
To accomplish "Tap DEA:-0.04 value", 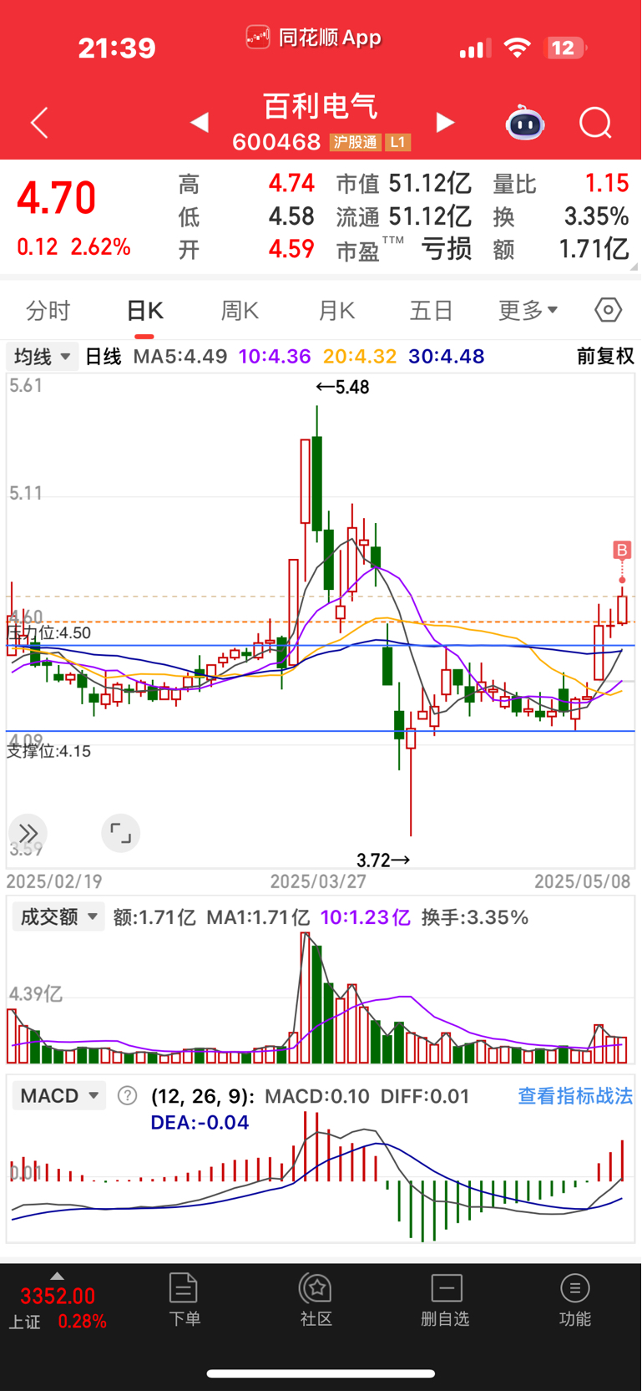I will click(x=200, y=1122).
